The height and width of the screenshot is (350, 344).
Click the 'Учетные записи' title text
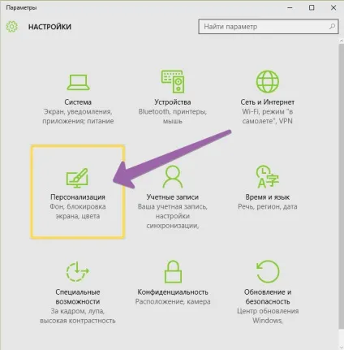tap(173, 197)
